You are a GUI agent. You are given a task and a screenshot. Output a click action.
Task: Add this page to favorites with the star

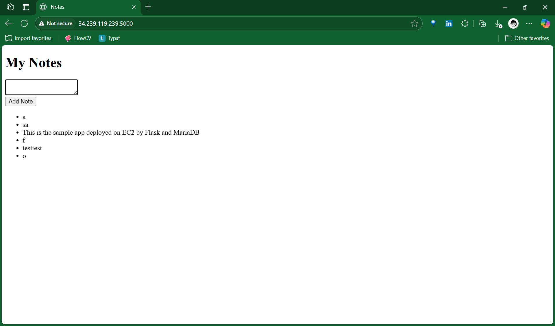pos(414,23)
